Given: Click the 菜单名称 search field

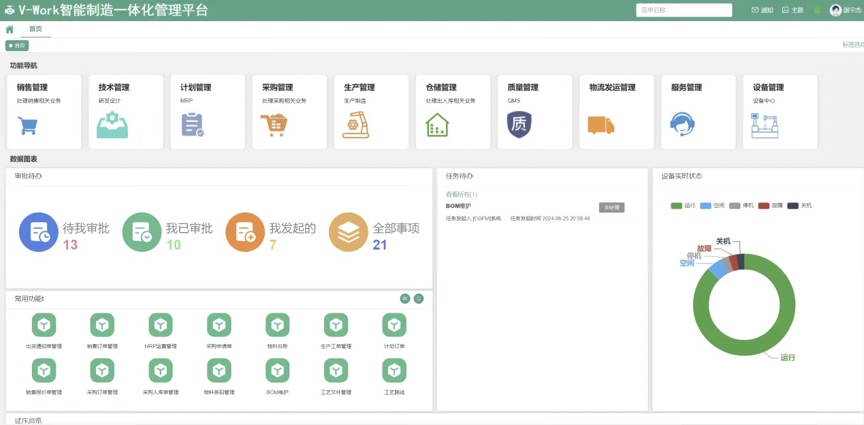Looking at the screenshot, I should (684, 10).
